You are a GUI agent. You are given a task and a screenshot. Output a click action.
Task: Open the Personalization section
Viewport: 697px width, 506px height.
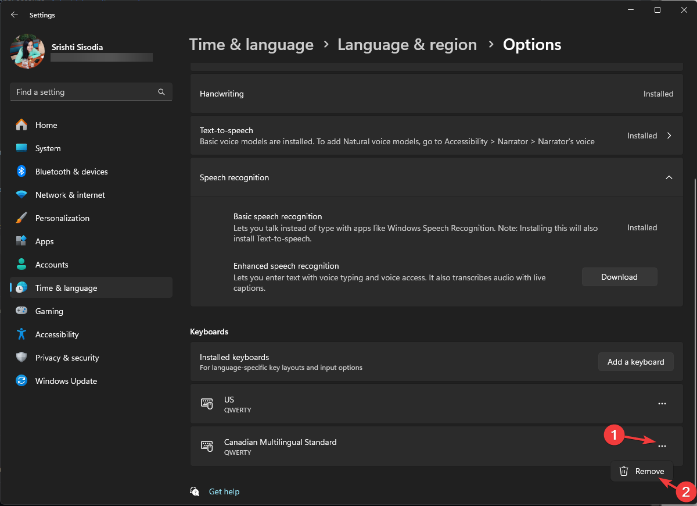pyautogui.click(x=62, y=218)
